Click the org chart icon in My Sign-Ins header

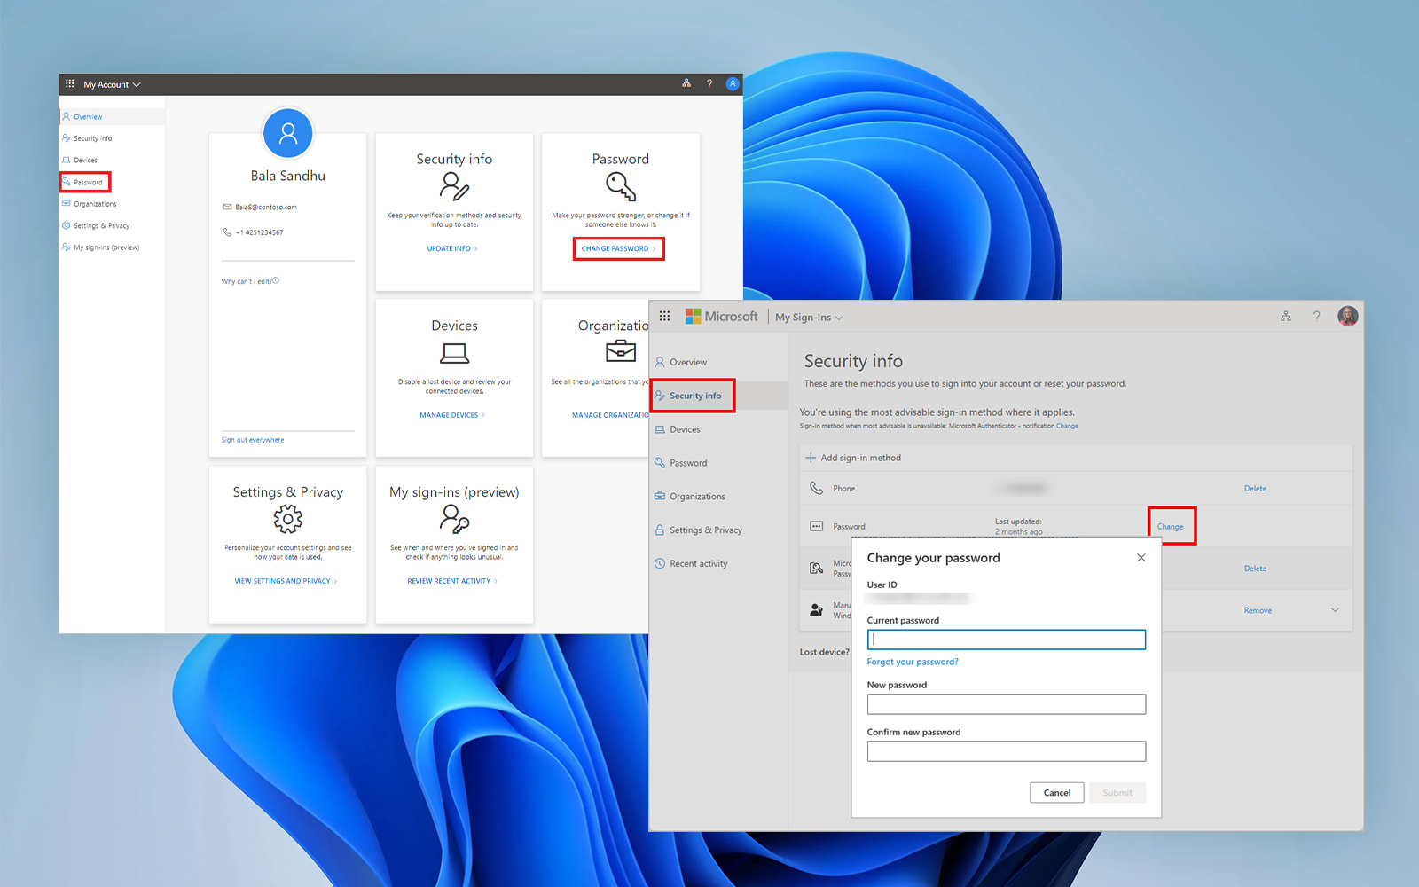click(x=1285, y=316)
